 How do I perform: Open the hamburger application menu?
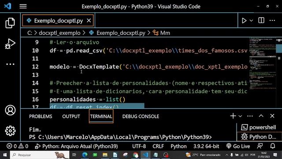(x=23, y=7)
